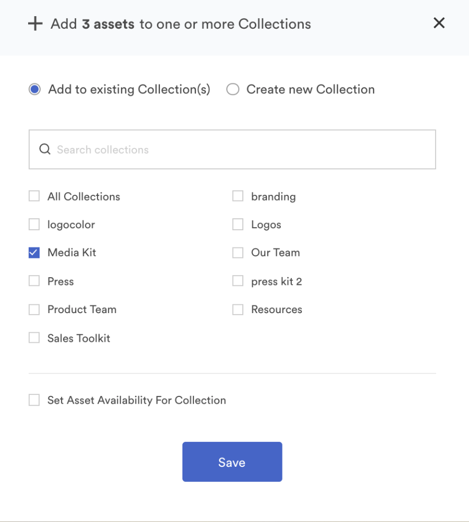This screenshot has width=469, height=522.
Task: Check the All Collections checkbox
Action: [34, 196]
